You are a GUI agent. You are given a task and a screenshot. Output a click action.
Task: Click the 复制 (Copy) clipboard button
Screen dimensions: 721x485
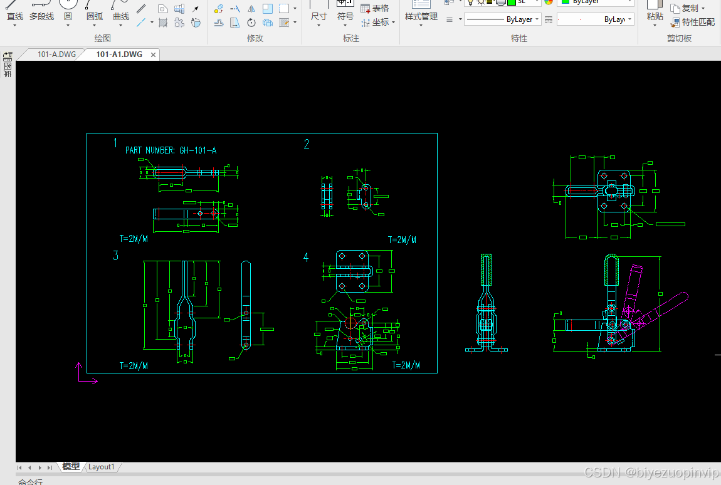click(x=685, y=8)
